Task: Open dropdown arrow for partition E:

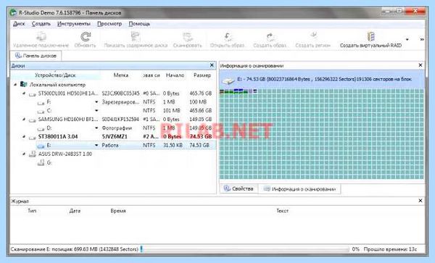Action: [96, 145]
